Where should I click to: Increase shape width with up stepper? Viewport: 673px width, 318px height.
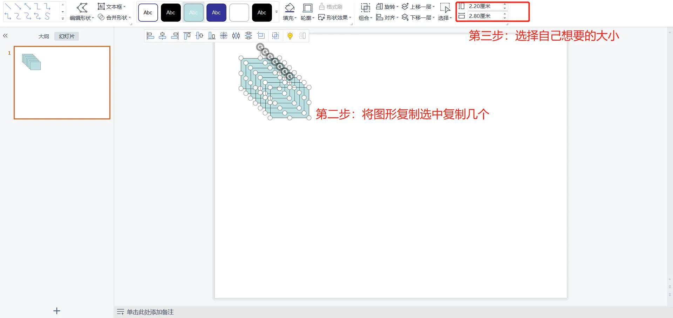(505, 14)
